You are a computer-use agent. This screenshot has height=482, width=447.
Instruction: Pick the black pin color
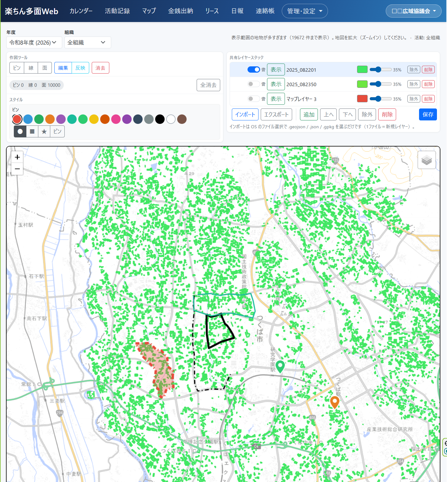pos(160,119)
